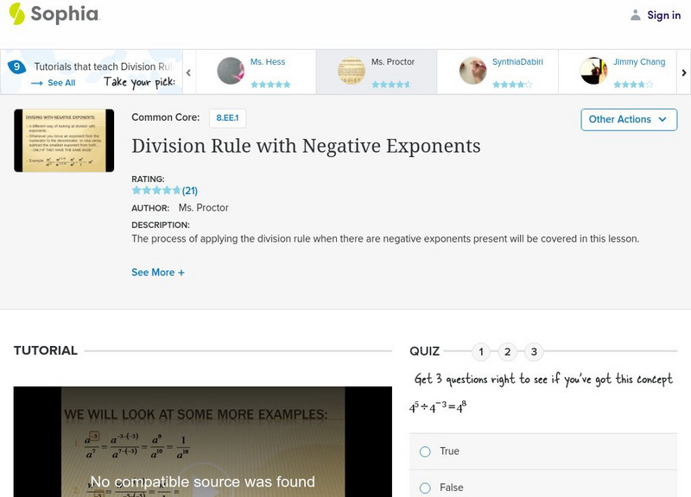This screenshot has height=497, width=691.
Task: Switch to quiz question 1
Action: 482,351
